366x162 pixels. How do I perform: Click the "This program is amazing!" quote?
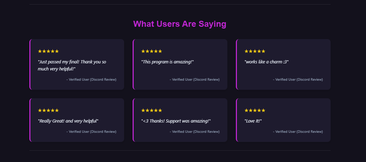point(167,62)
